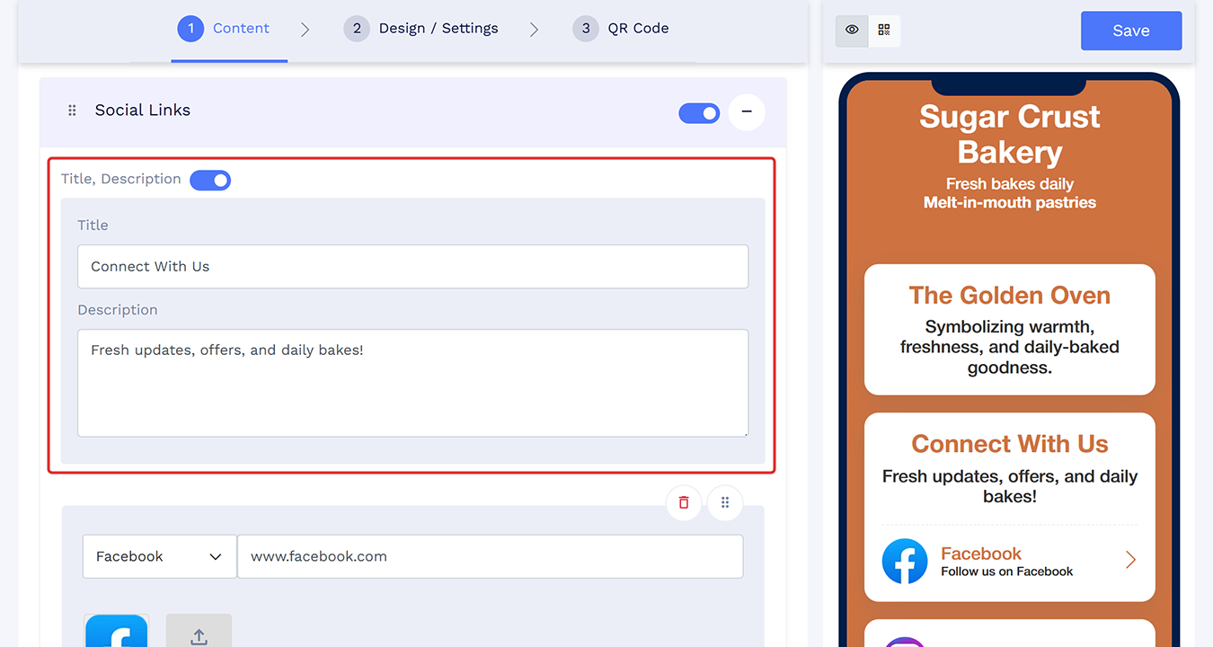Collapse the Social Links section
This screenshot has height=647, width=1213.
pyautogui.click(x=747, y=112)
